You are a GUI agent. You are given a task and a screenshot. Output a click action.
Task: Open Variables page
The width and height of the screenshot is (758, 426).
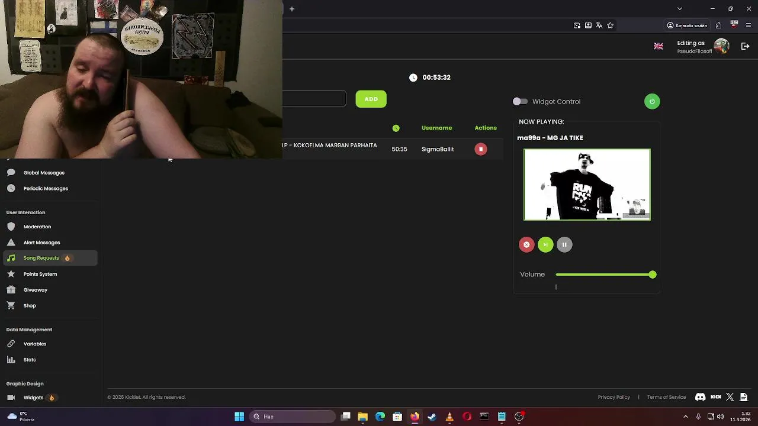[x=35, y=344]
